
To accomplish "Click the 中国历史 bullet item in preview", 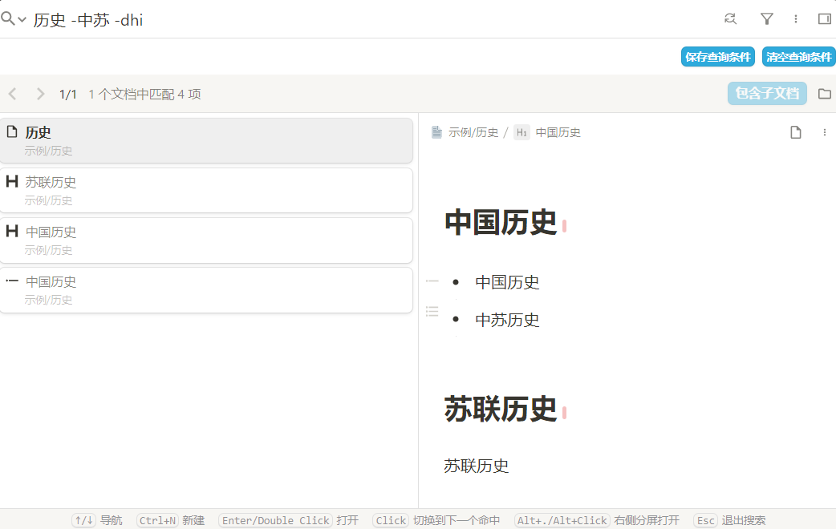I will [x=507, y=282].
